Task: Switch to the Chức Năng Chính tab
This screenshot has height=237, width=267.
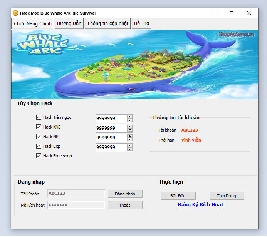Action: tap(32, 23)
